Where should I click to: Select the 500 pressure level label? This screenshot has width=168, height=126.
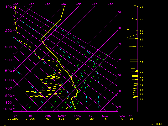pos(9,71)
